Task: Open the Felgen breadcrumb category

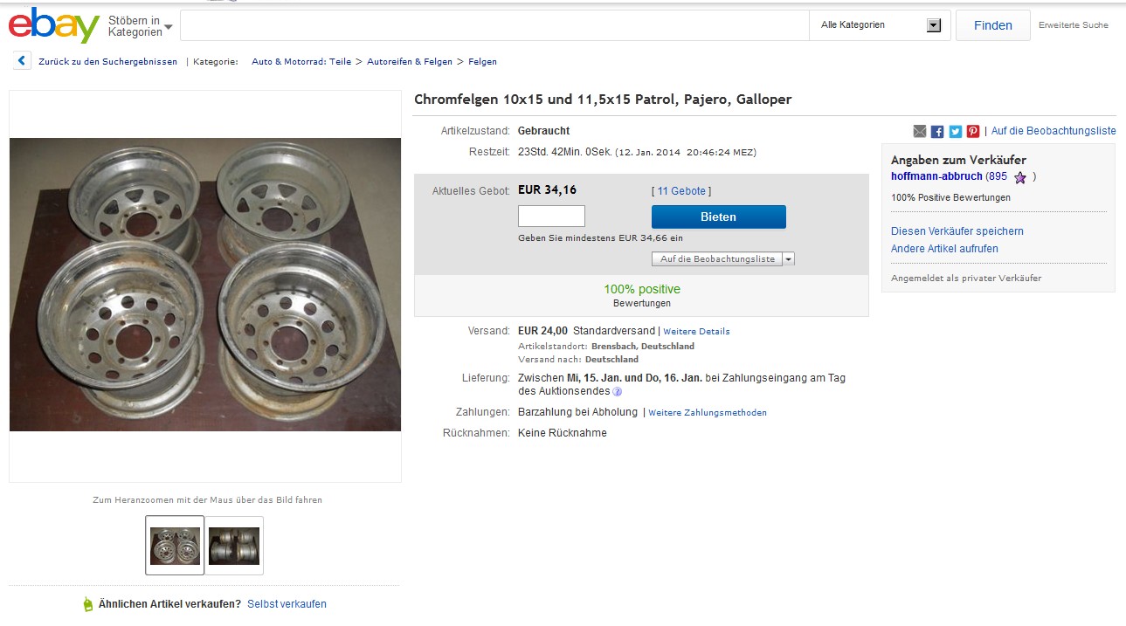Action: 482,62
